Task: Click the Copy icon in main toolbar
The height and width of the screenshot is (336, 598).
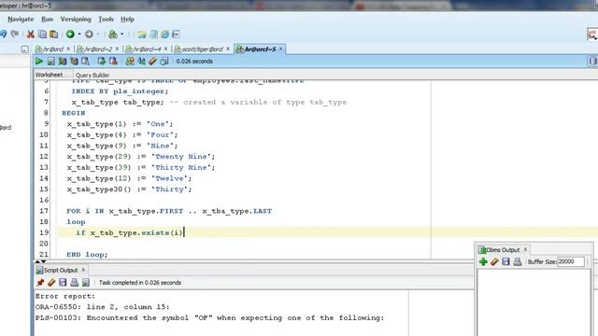Action: click(x=42, y=35)
